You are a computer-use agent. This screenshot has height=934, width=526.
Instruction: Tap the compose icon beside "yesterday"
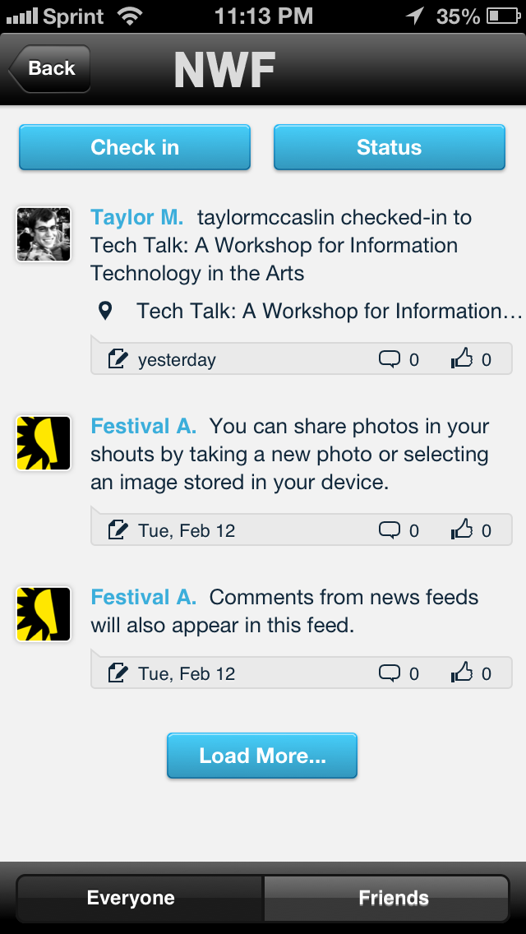(118, 359)
